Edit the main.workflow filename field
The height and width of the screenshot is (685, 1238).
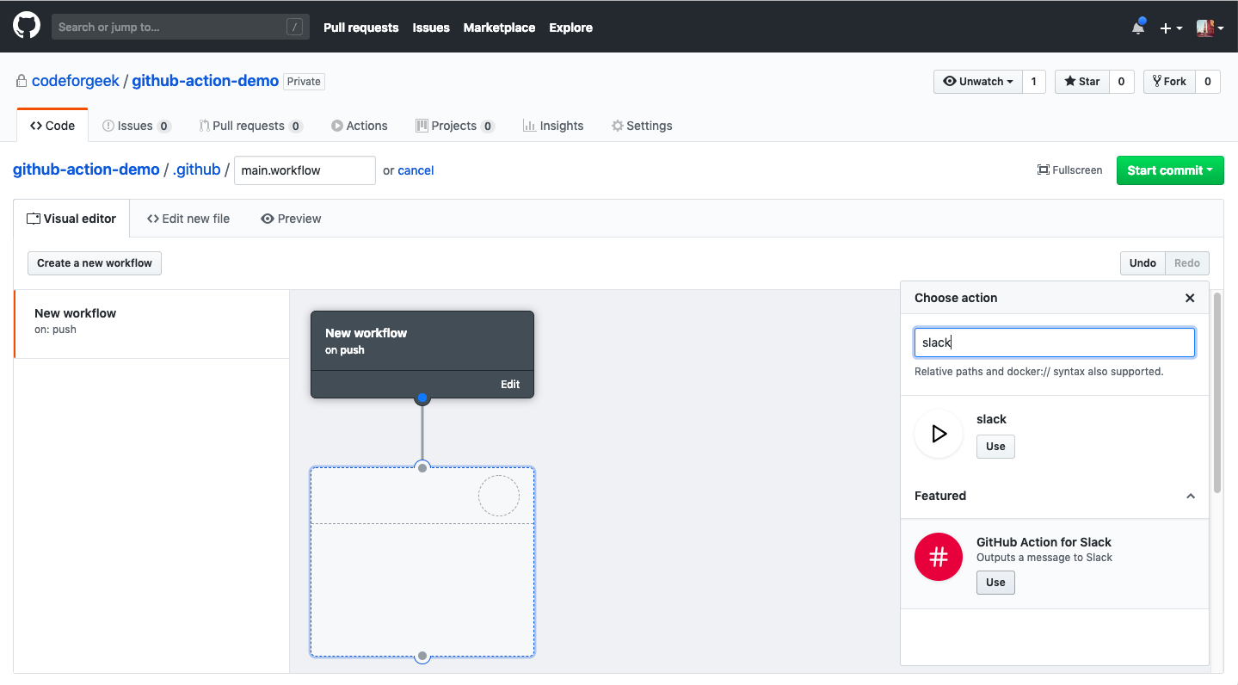click(x=305, y=170)
